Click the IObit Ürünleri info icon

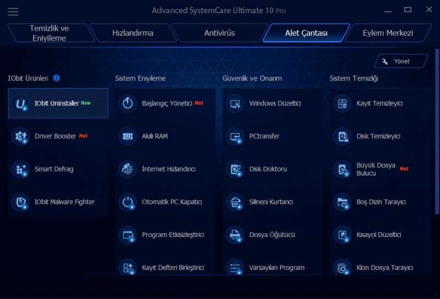point(57,78)
